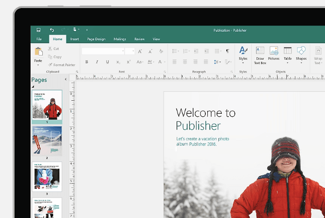Open the Page Design tab
The width and height of the screenshot is (325, 218).
[x=96, y=39]
